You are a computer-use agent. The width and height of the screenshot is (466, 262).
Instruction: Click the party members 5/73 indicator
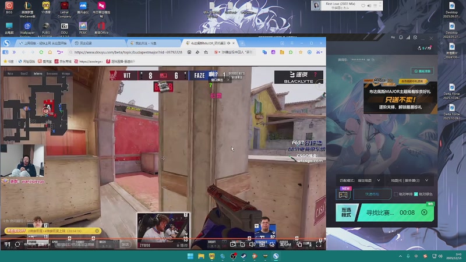coord(425,48)
